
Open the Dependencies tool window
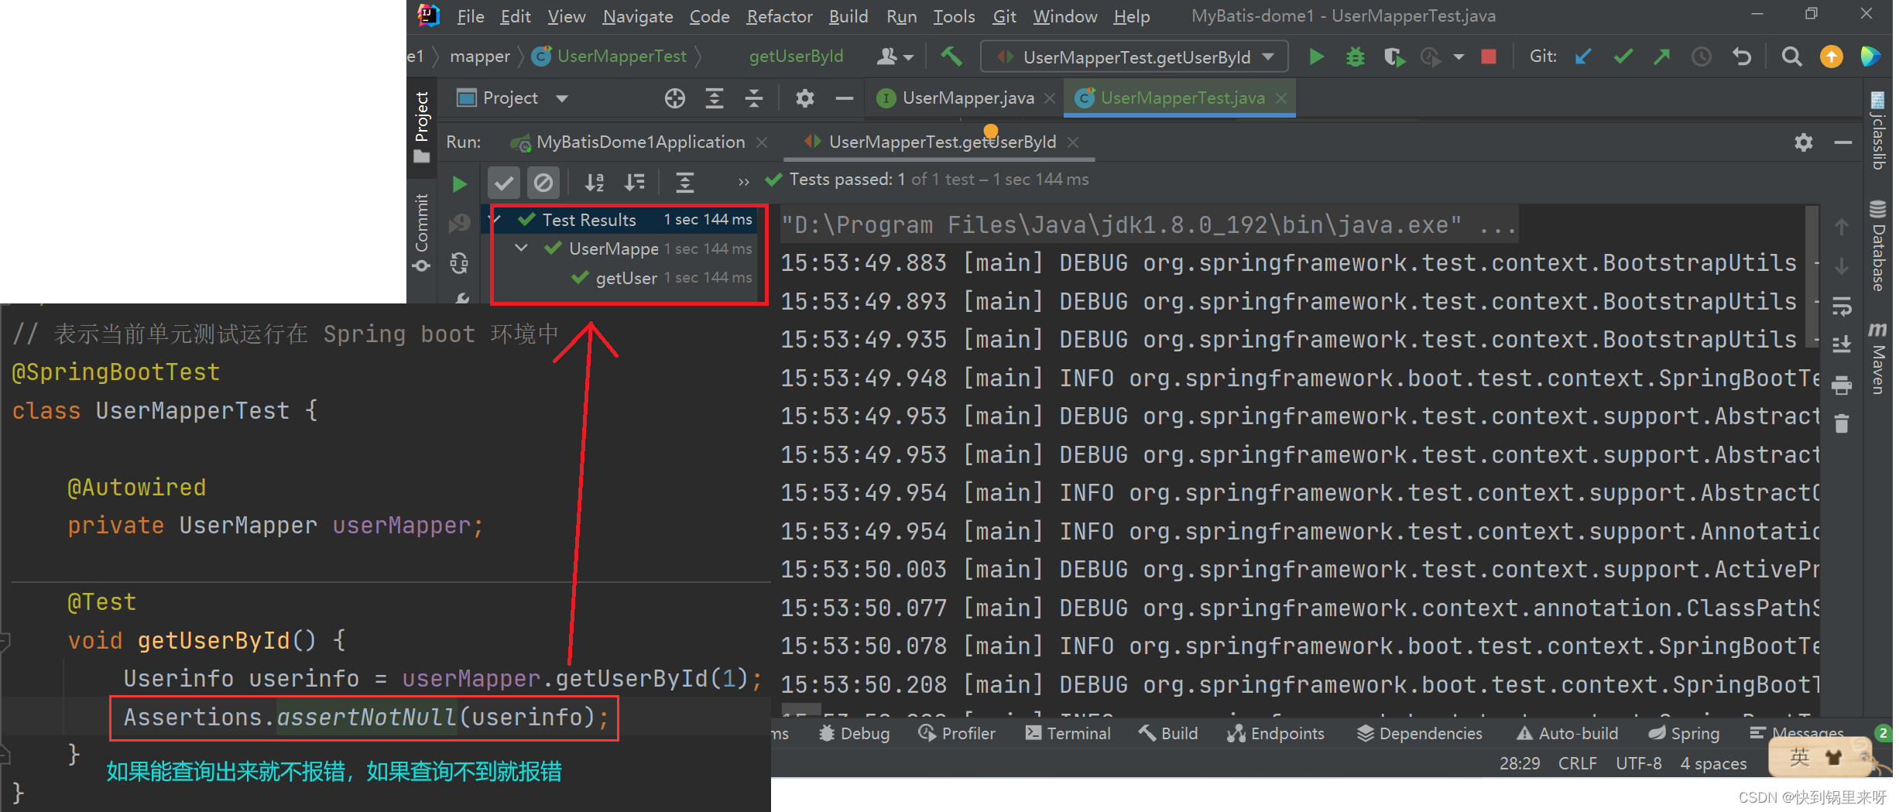pos(1420,733)
